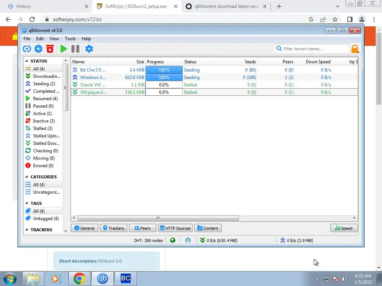This screenshot has height=286, width=382.
Task: Sort torrents by Seeds column
Action: [238, 62]
